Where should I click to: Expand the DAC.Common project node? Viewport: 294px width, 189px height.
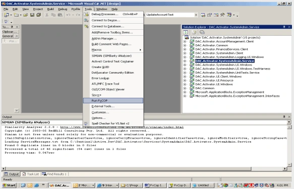(185, 88)
